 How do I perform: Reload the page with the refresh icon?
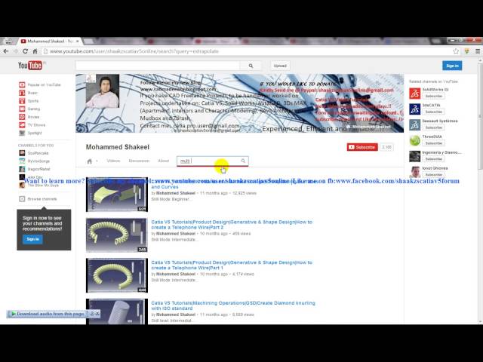pyautogui.click(x=25, y=51)
